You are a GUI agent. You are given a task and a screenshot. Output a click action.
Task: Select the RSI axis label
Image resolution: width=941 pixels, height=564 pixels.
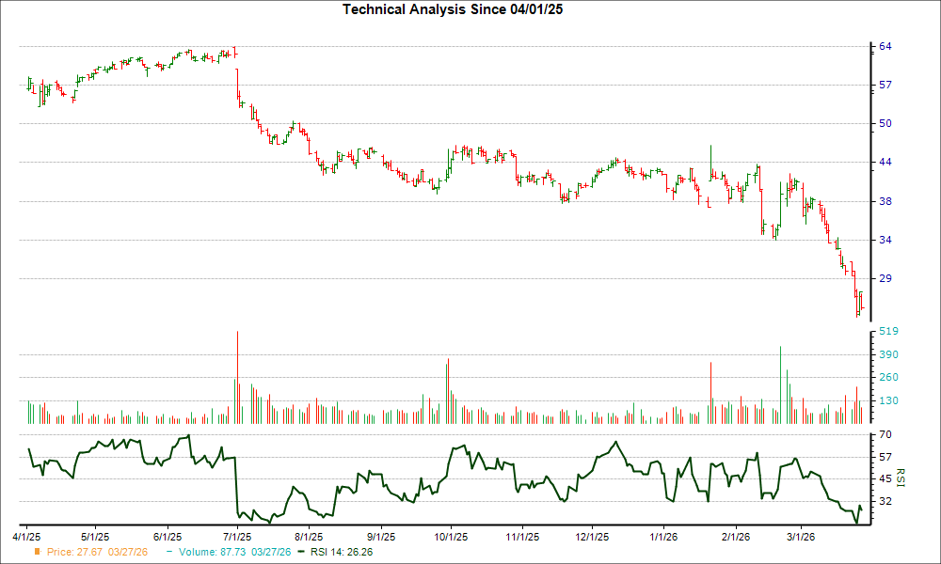(x=901, y=478)
